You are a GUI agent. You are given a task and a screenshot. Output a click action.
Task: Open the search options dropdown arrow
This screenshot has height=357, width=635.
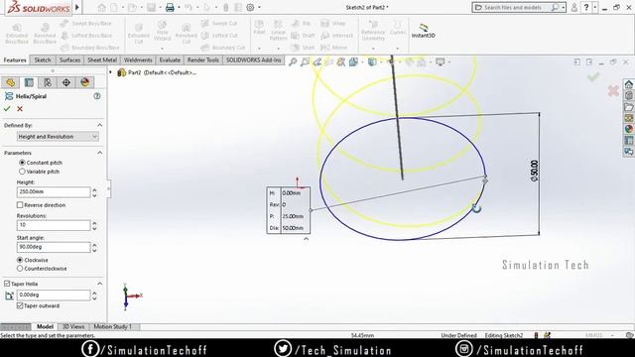[x=564, y=7]
